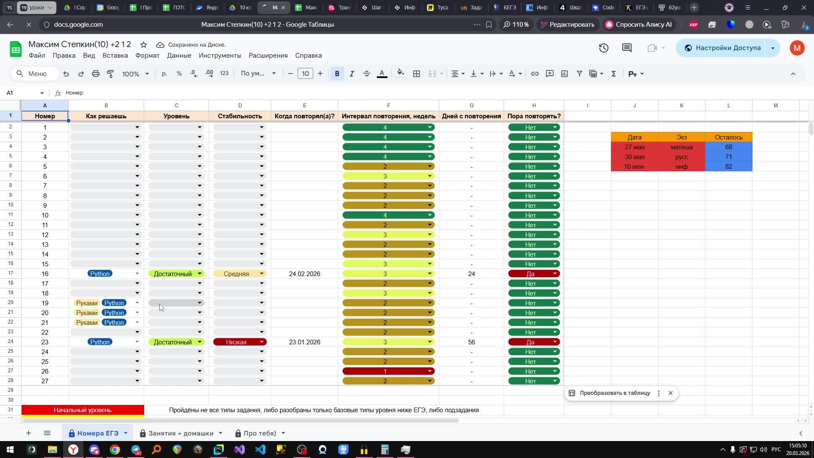
Task: Open version history clock icon
Action: point(603,48)
